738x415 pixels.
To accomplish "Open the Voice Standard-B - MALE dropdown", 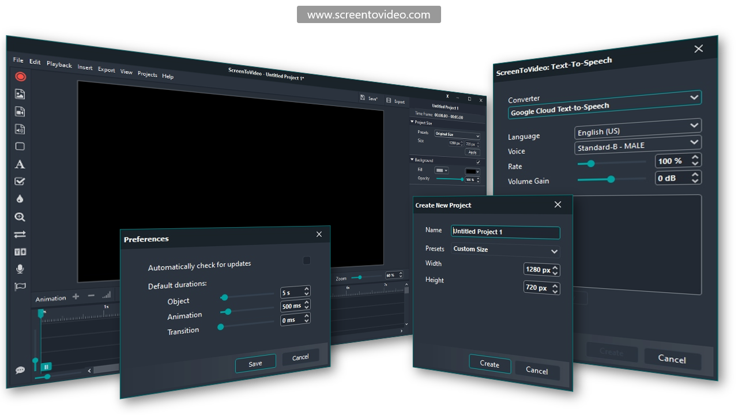I will [638, 144].
